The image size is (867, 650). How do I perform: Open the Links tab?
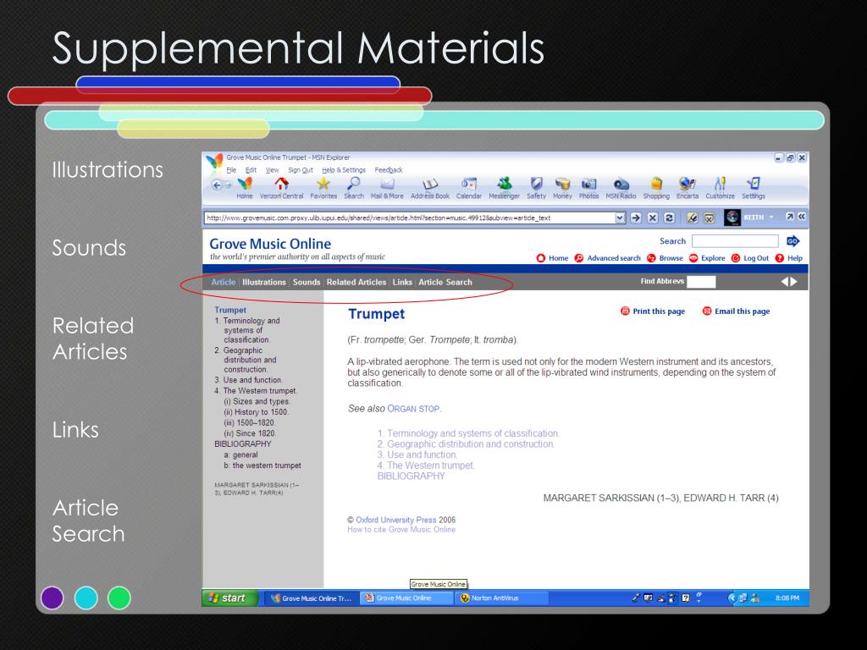tap(402, 282)
